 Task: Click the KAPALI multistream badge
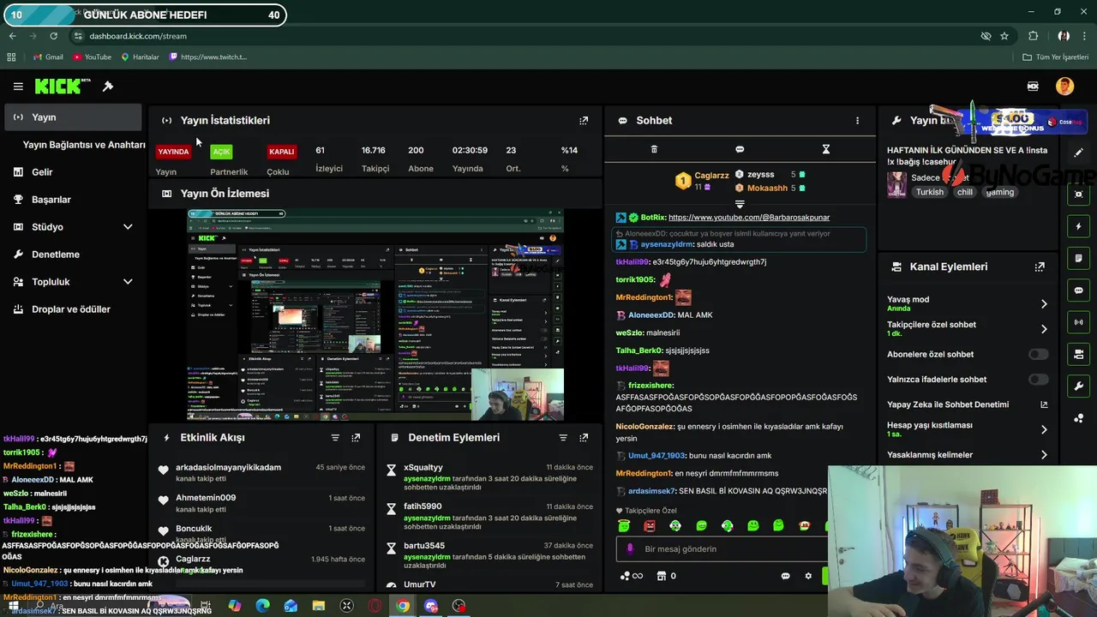(281, 152)
